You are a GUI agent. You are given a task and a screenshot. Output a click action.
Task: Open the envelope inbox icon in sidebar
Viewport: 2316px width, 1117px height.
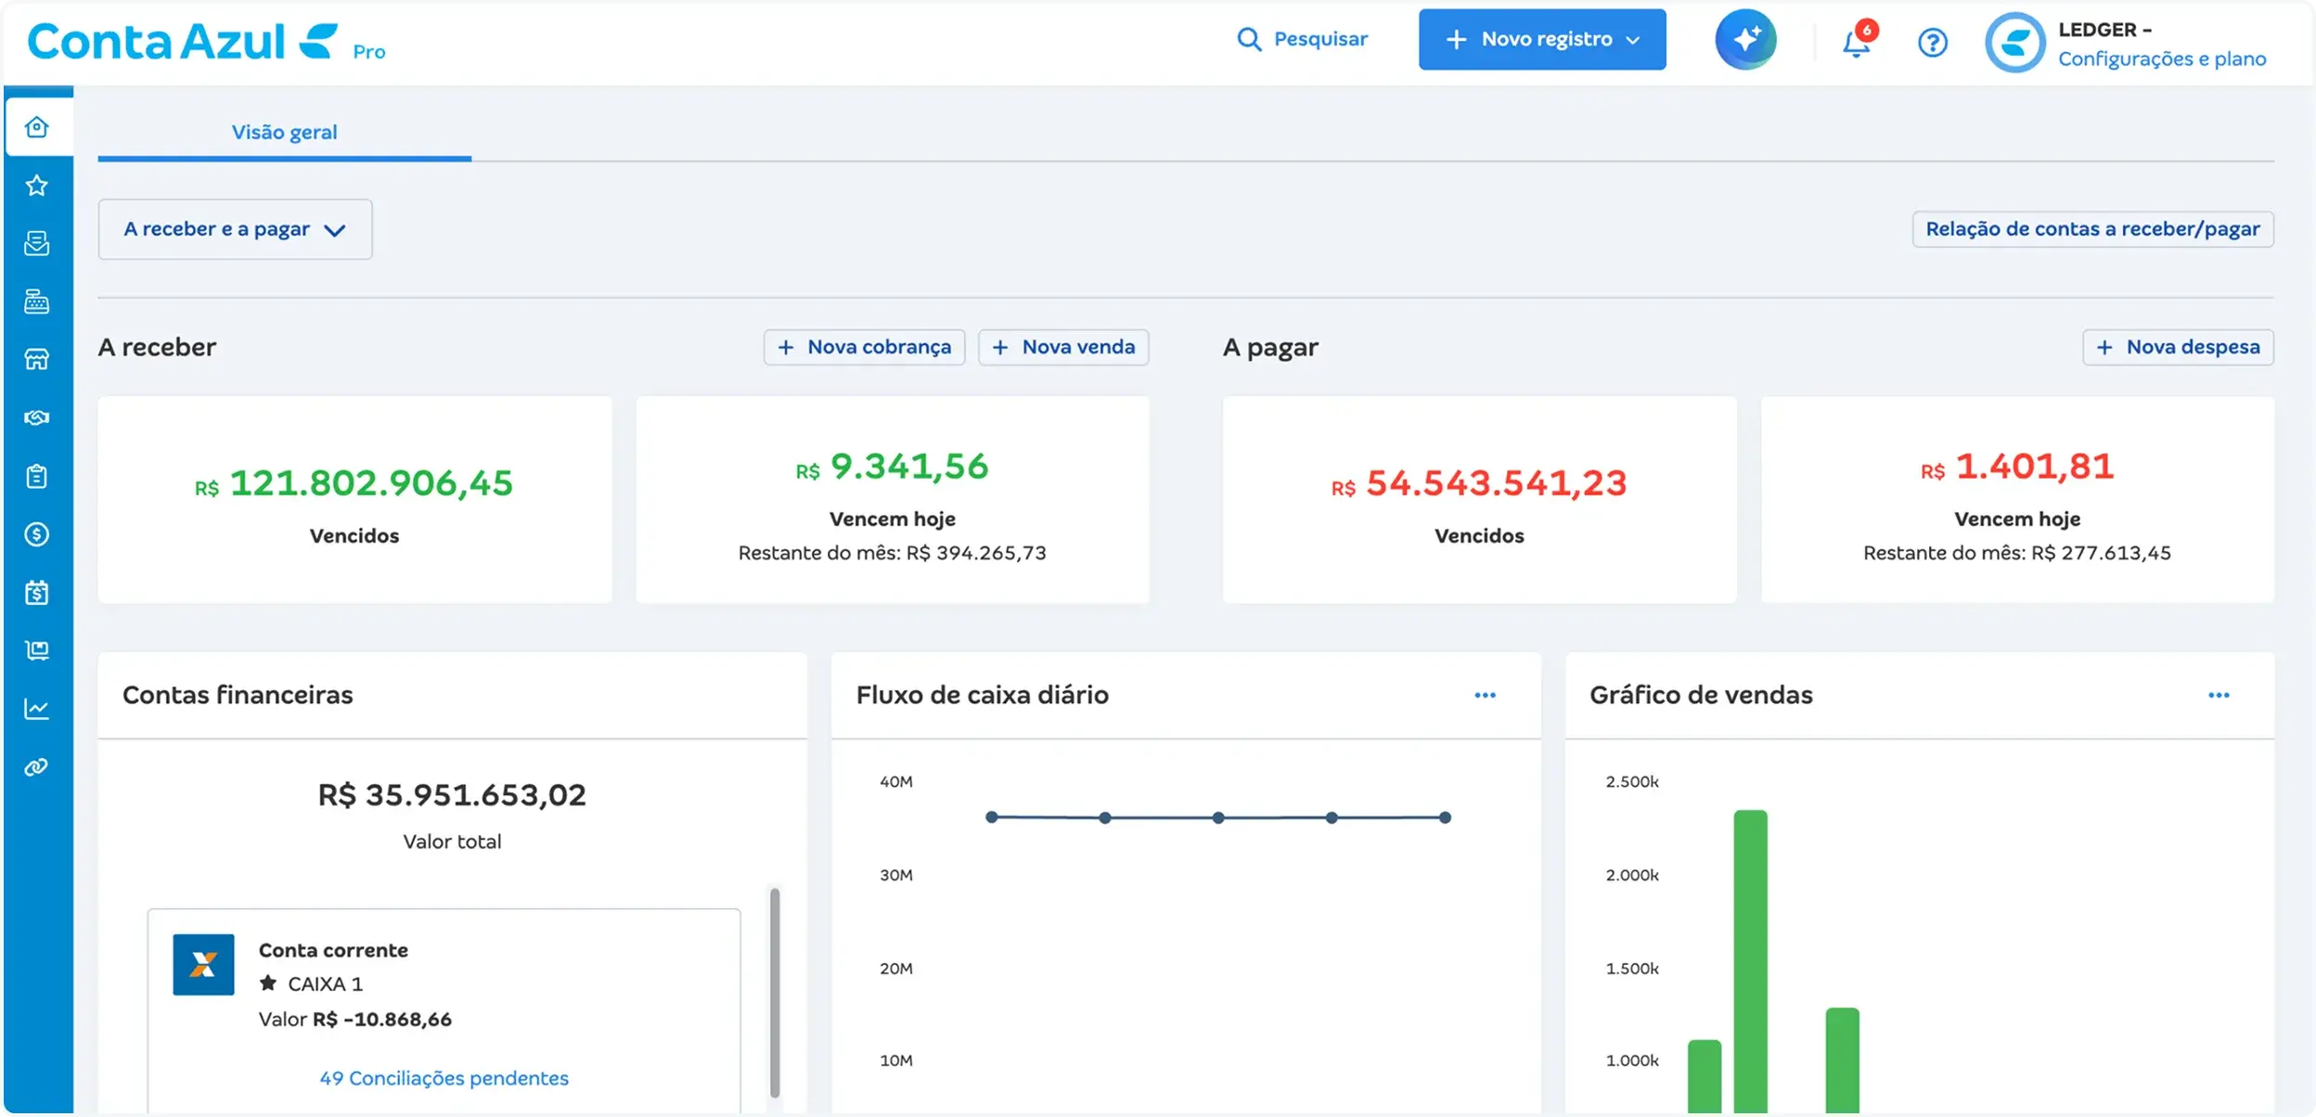coord(37,243)
